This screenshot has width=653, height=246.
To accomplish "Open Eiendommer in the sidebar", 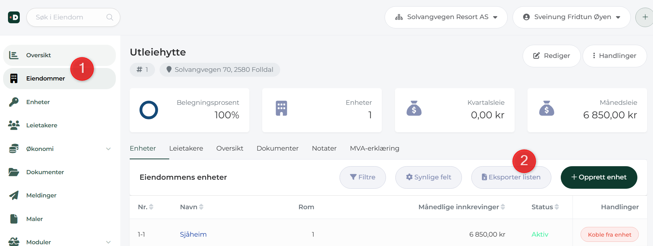I will [x=59, y=78].
